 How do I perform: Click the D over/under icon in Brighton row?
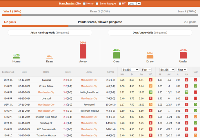[195, 117]
